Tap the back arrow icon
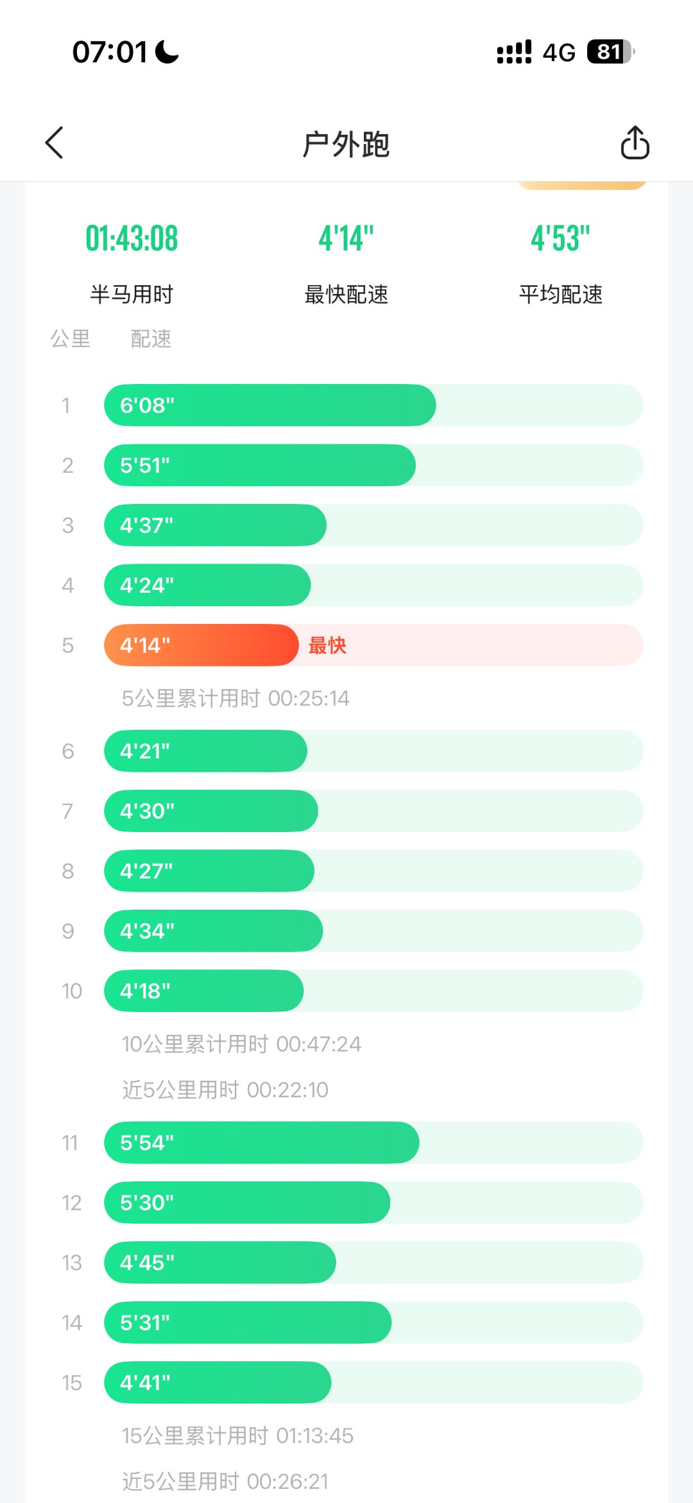 point(55,143)
